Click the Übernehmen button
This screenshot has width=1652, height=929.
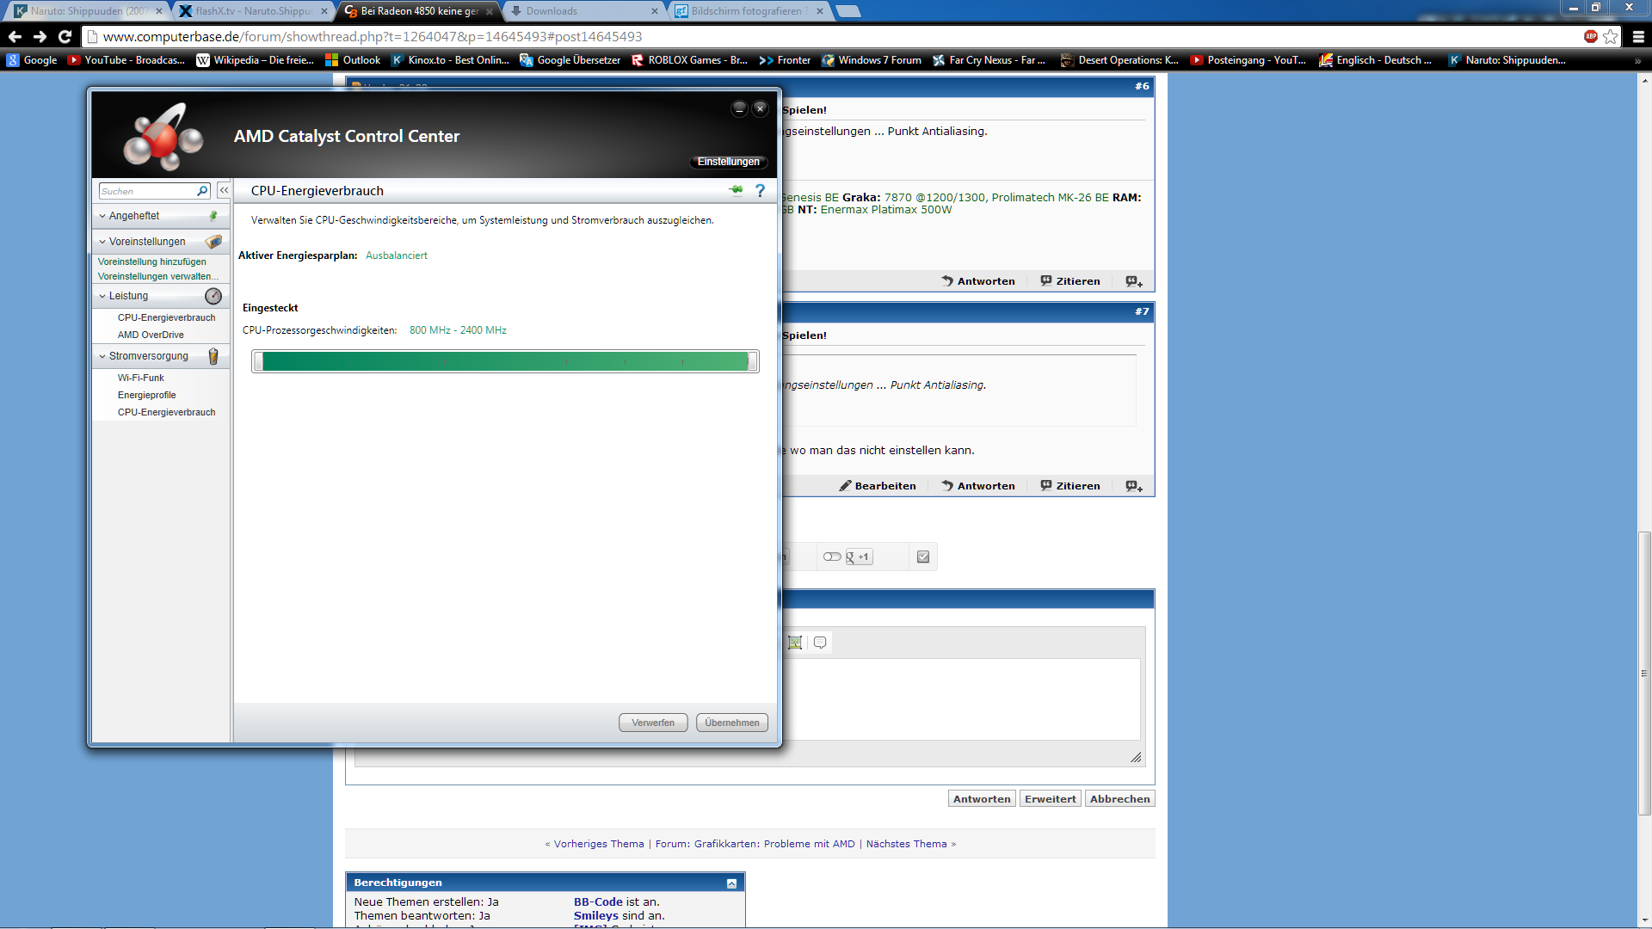coord(731,723)
